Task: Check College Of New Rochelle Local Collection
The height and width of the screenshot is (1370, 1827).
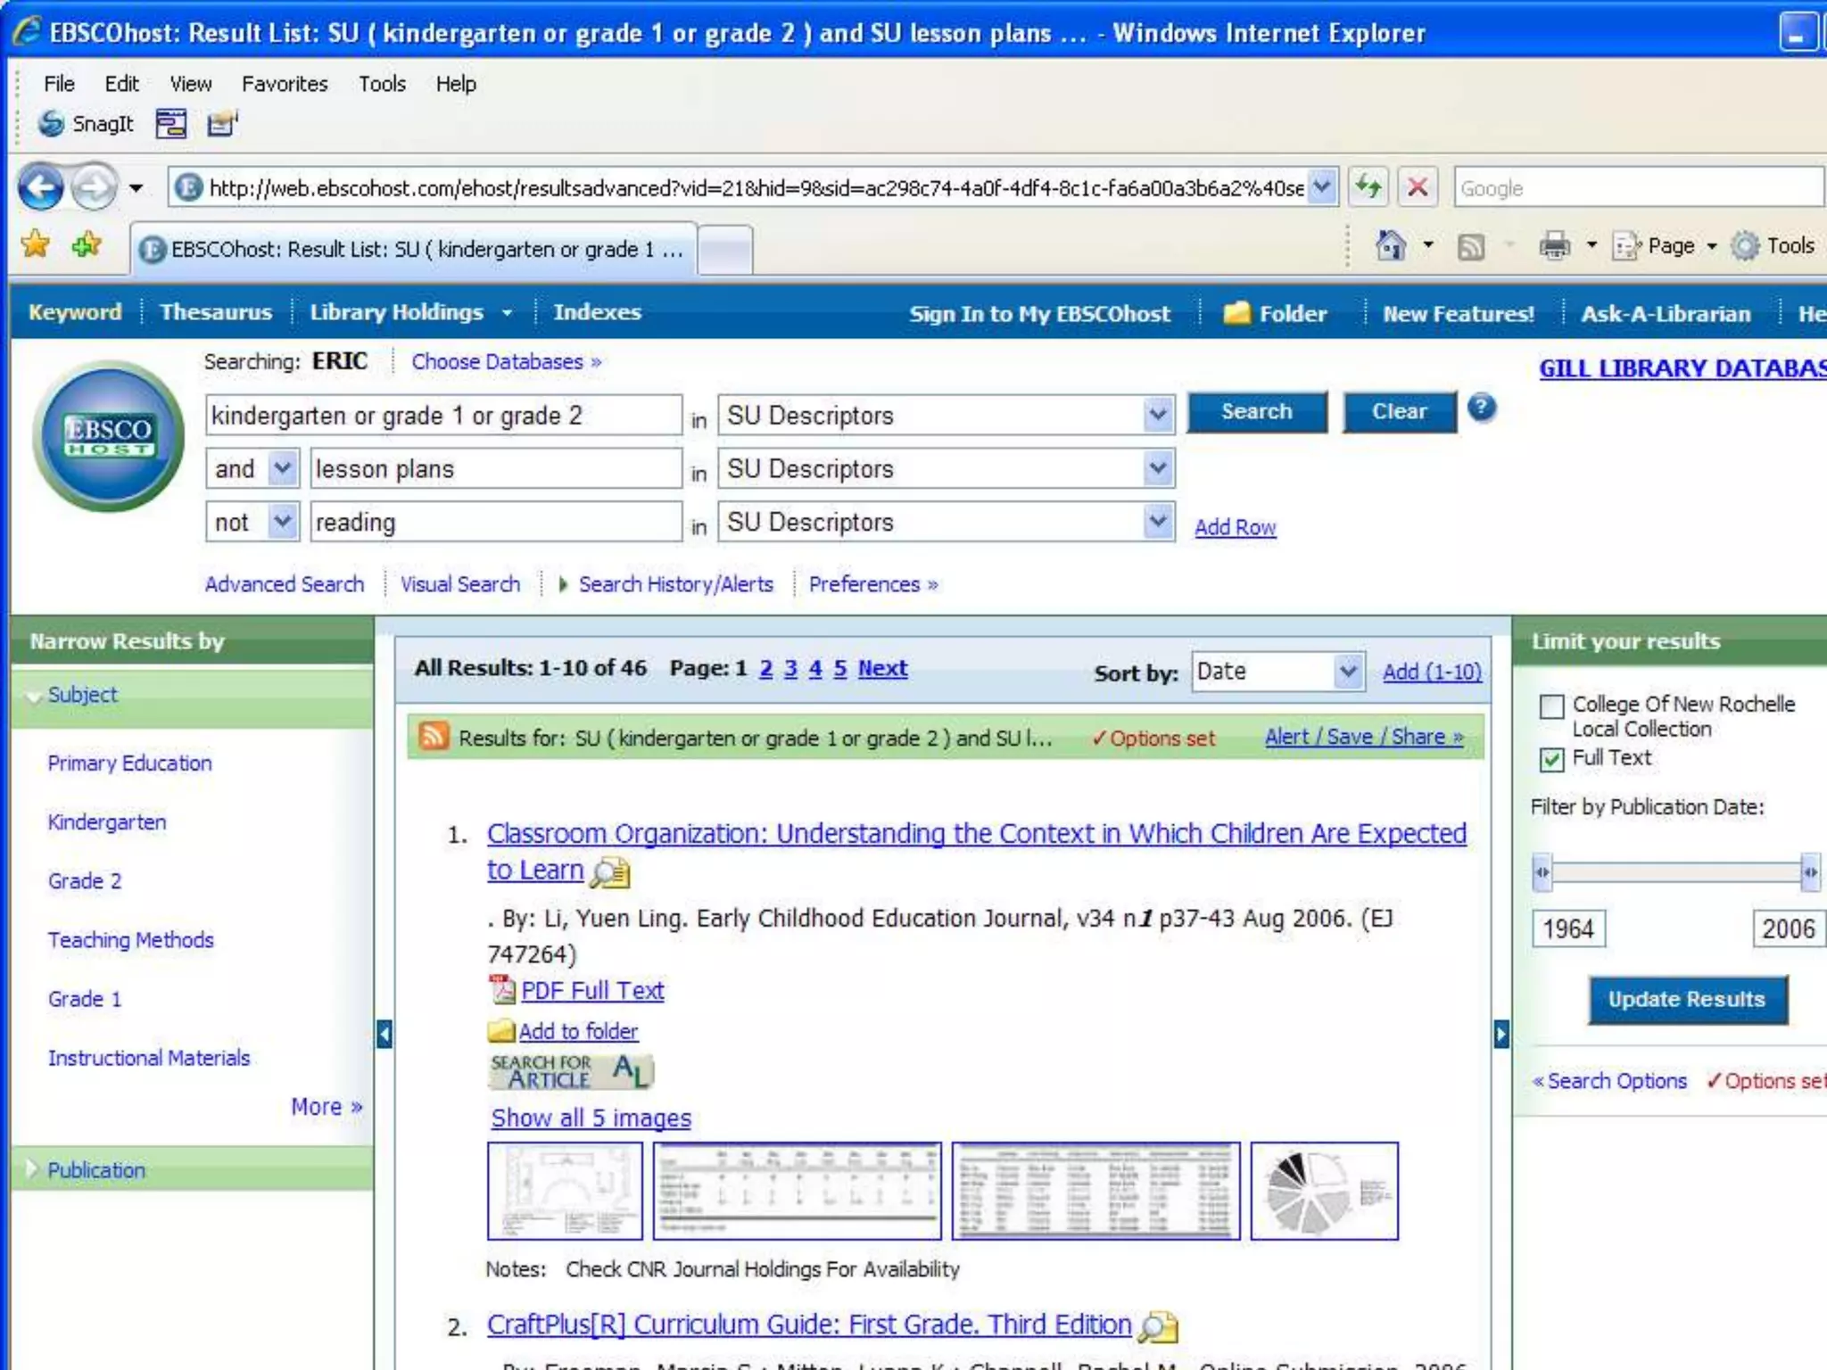Action: pos(1551,706)
